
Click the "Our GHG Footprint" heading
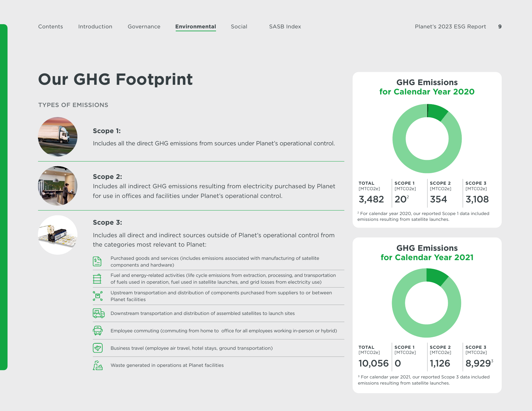tap(115, 79)
